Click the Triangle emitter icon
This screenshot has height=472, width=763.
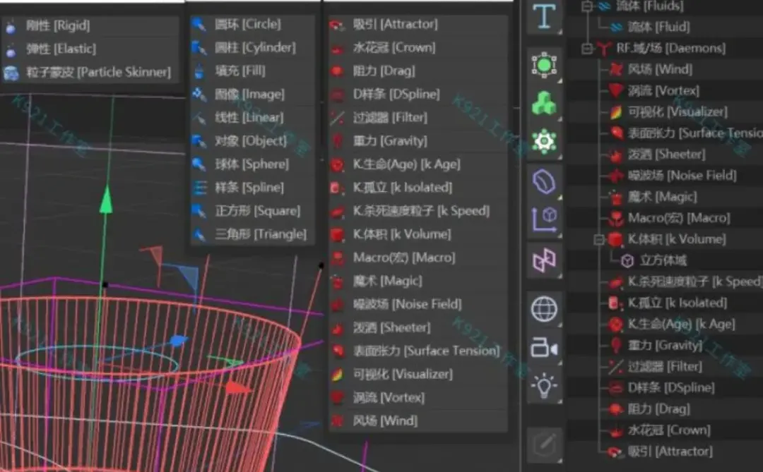coord(199,234)
